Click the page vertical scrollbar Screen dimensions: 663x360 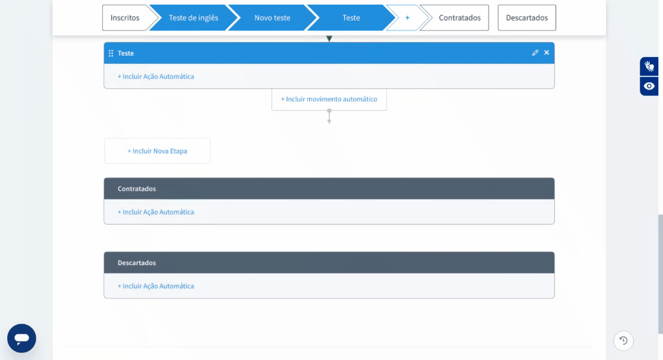[x=660, y=274]
